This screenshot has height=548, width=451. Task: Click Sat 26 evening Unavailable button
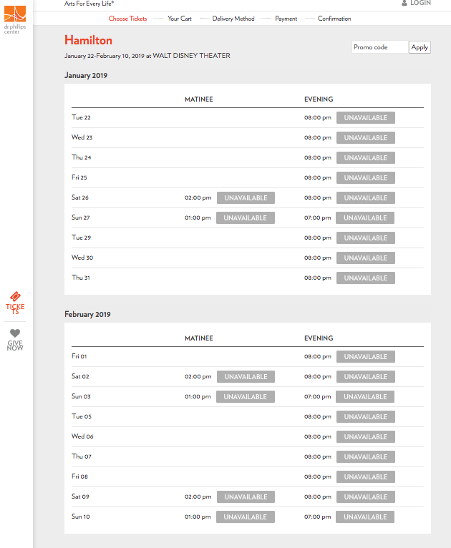tap(366, 198)
